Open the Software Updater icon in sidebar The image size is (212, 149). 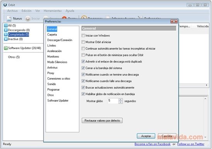6,48
